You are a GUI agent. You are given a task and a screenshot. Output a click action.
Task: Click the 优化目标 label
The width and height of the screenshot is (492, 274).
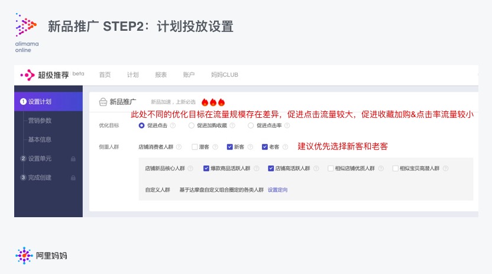point(109,125)
